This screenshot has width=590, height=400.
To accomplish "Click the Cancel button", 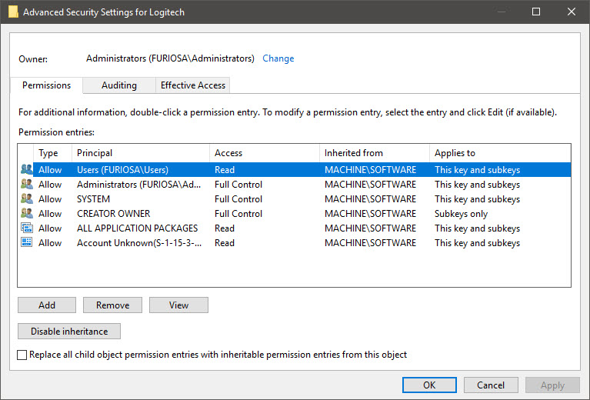I will click(491, 385).
